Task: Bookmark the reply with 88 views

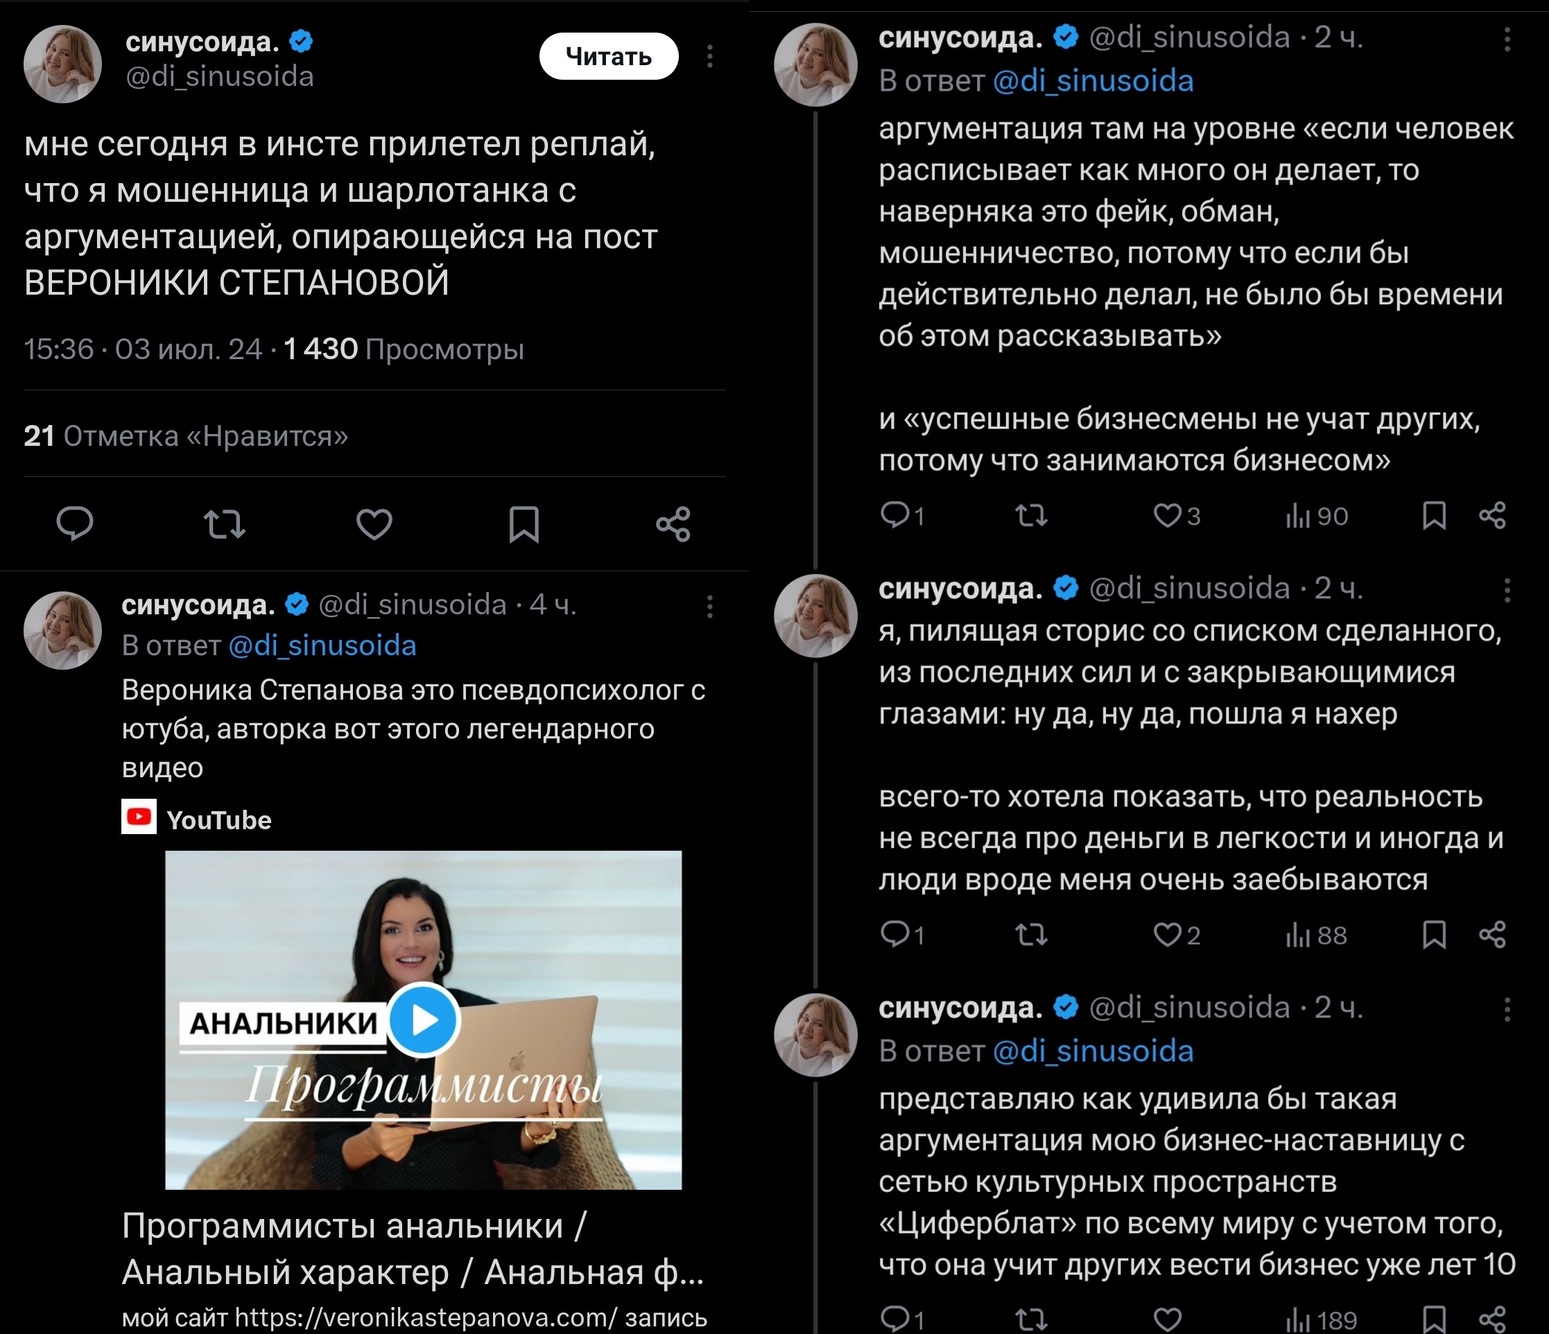Action: 1434,935
